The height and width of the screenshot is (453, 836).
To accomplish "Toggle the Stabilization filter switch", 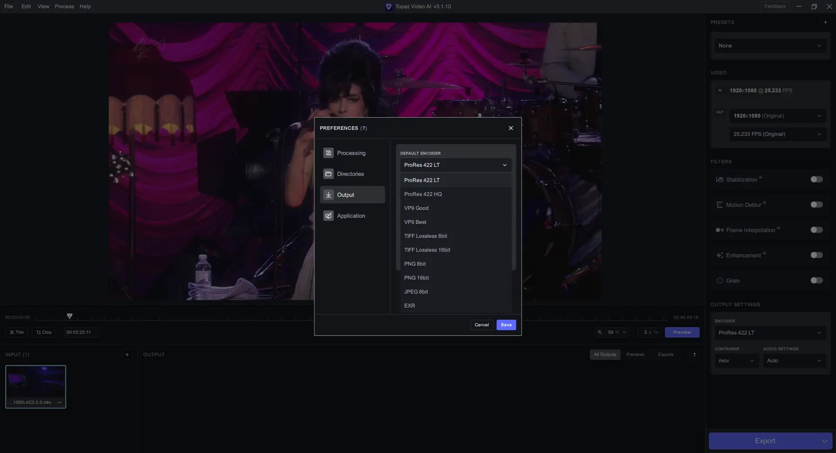I will [816, 179].
